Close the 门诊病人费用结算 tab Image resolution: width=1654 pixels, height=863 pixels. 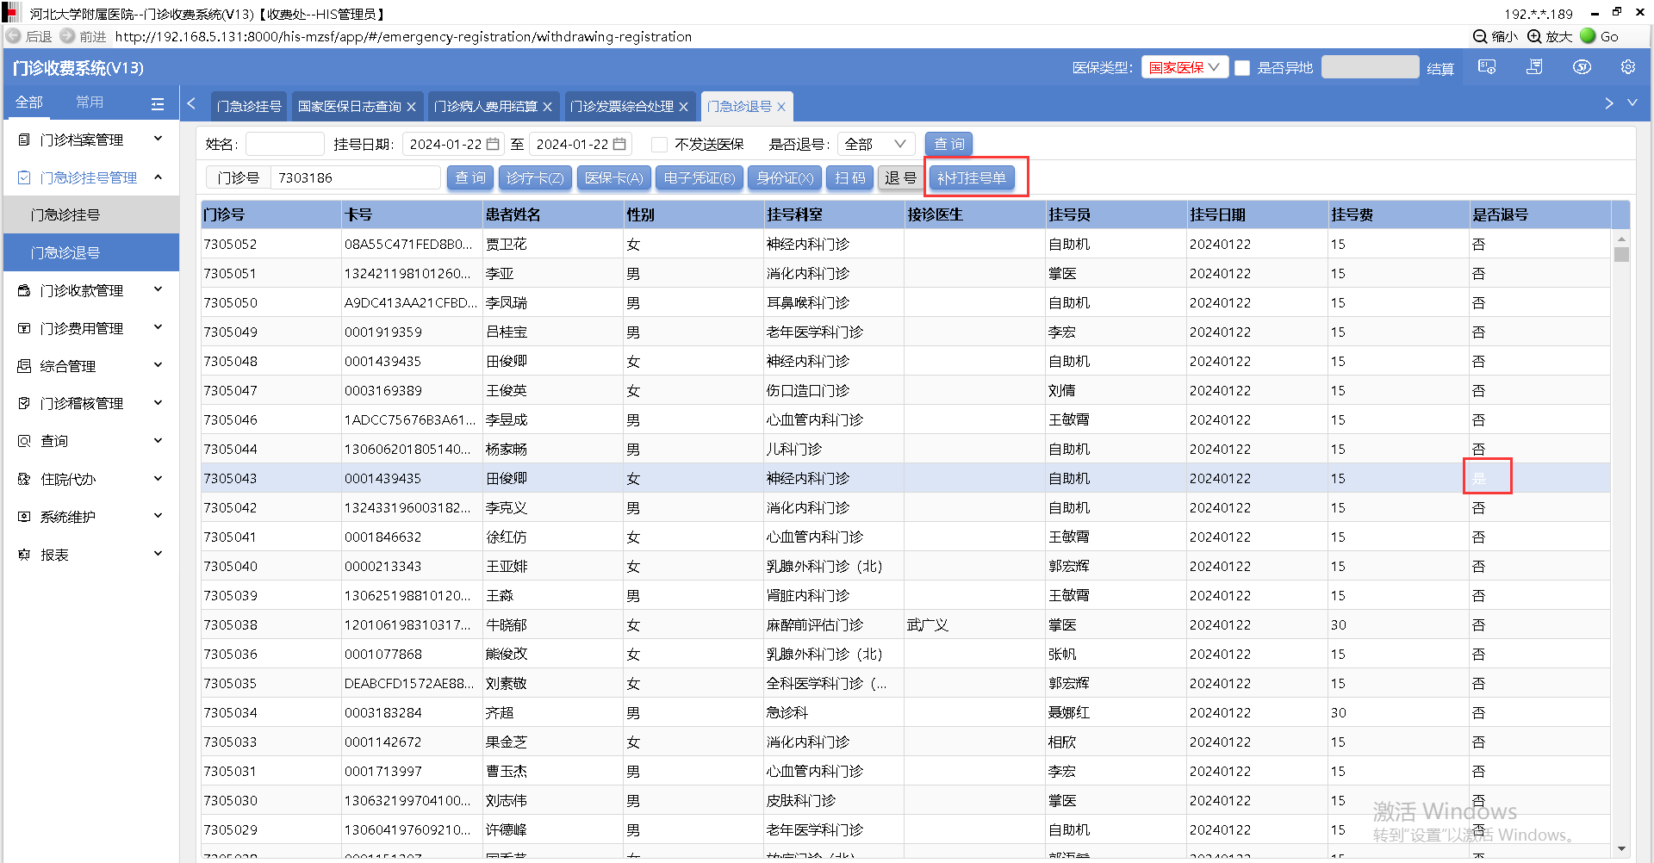click(x=547, y=107)
